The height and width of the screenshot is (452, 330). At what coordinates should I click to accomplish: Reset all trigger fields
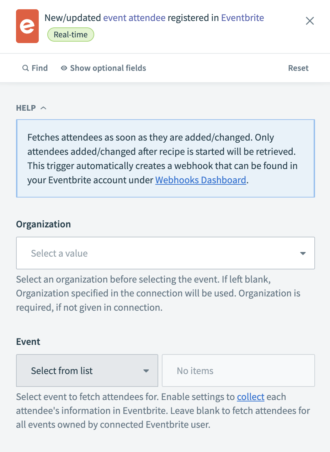coord(298,68)
